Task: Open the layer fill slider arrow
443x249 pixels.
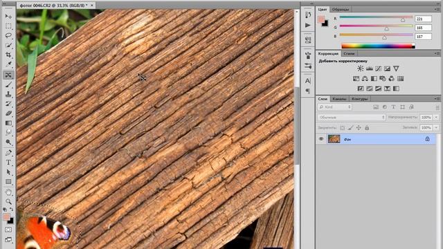Action: click(437, 127)
